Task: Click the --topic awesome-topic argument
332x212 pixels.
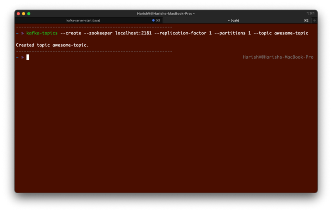Action: pyautogui.click(x=281, y=33)
